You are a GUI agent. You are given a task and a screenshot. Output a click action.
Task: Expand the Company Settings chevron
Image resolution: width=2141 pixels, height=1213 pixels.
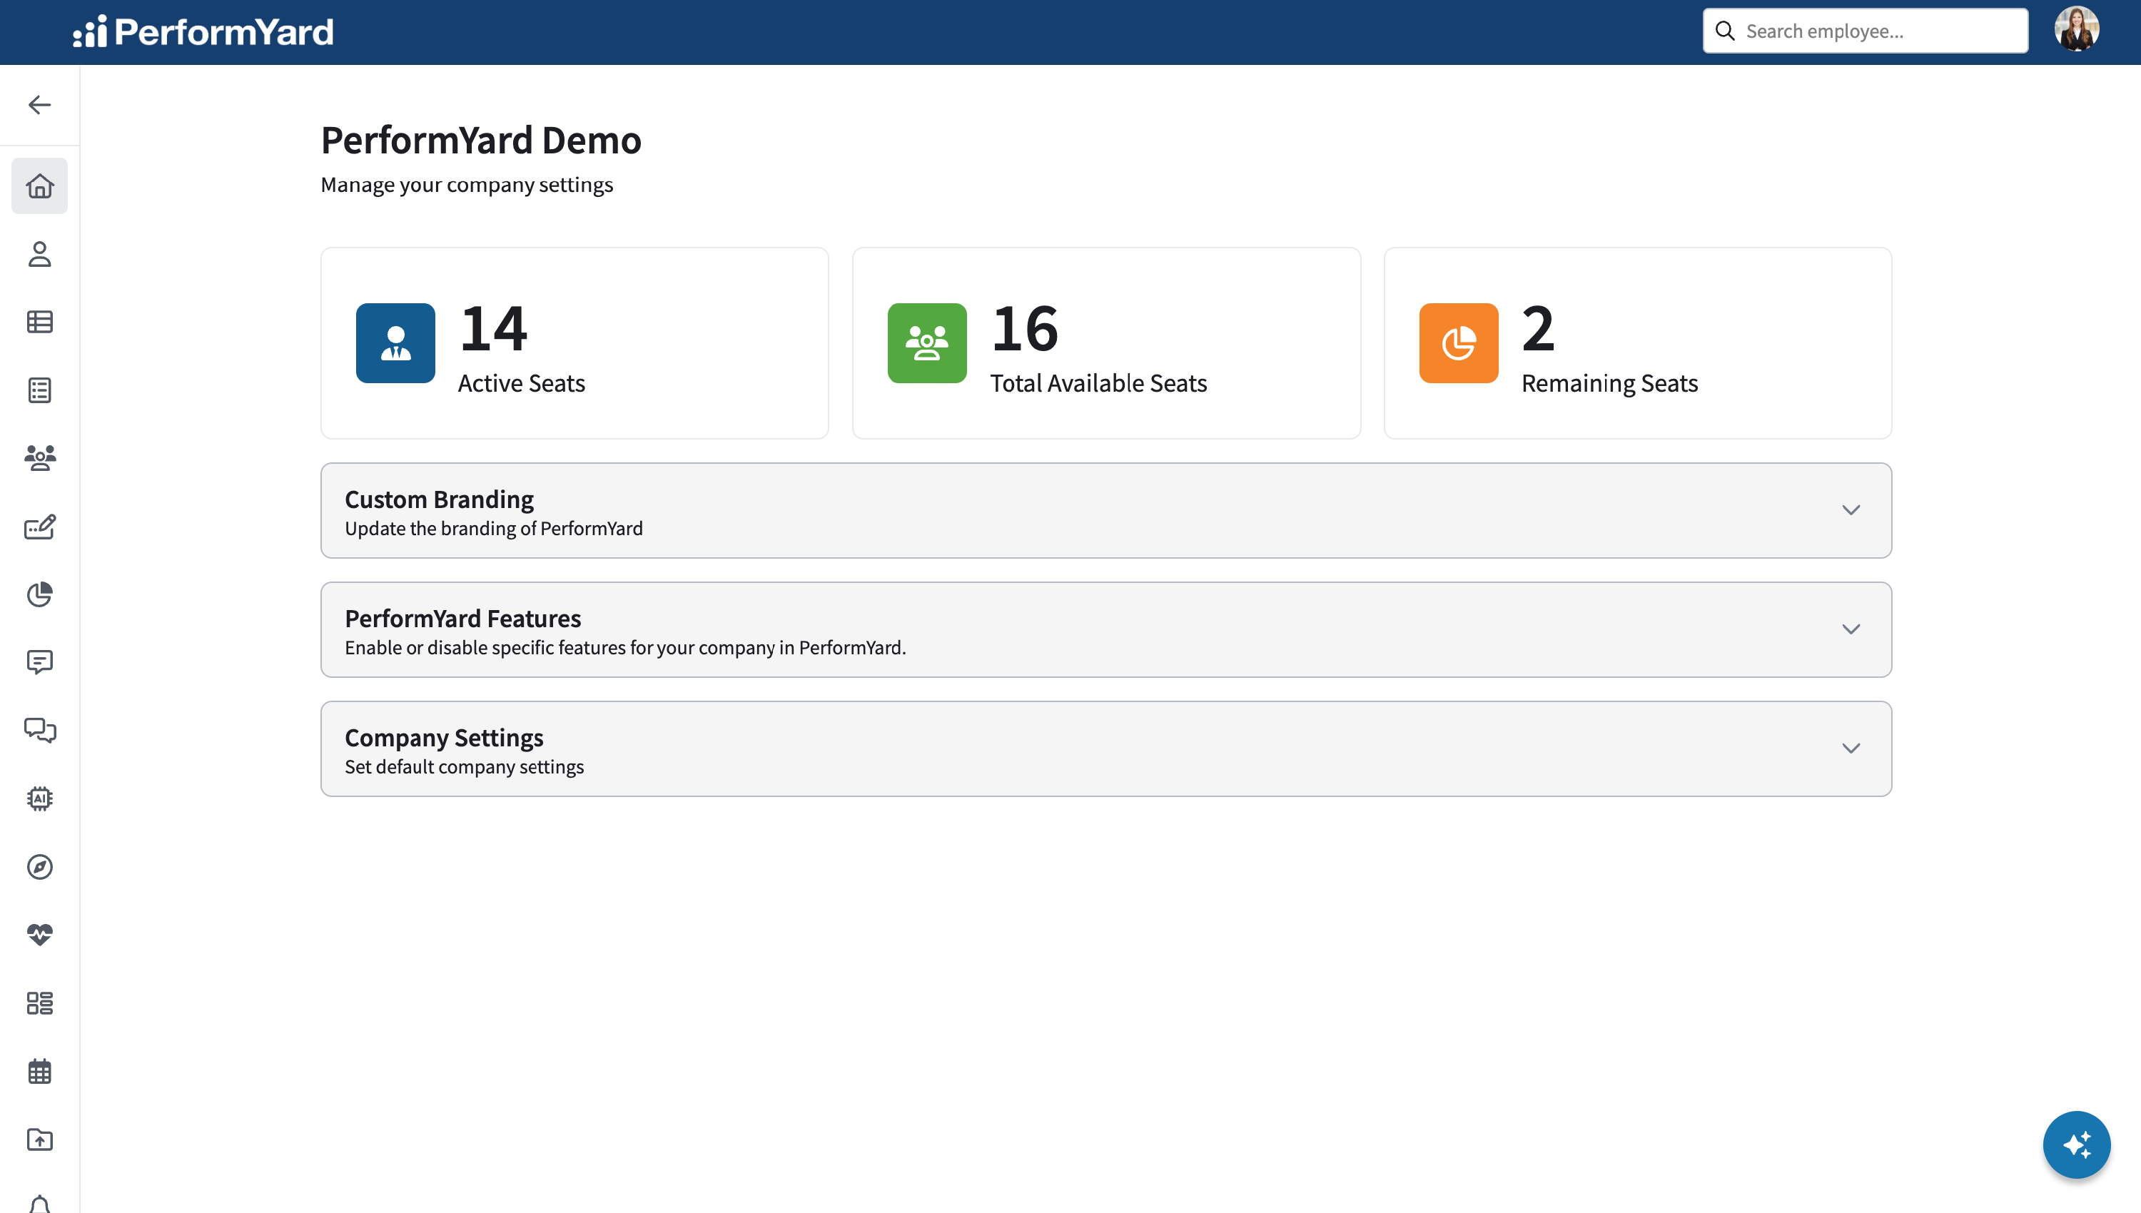[1851, 748]
